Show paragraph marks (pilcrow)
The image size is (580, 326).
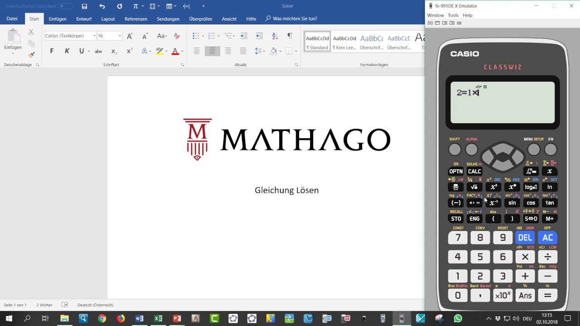pyautogui.click(x=290, y=36)
